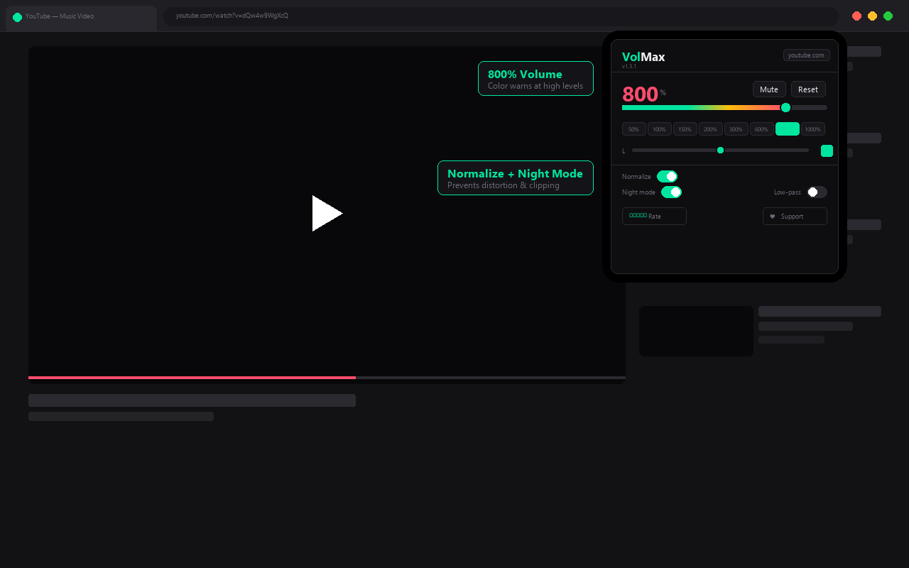Focus the youtube.com/watch address bar

pyautogui.click(x=501, y=16)
